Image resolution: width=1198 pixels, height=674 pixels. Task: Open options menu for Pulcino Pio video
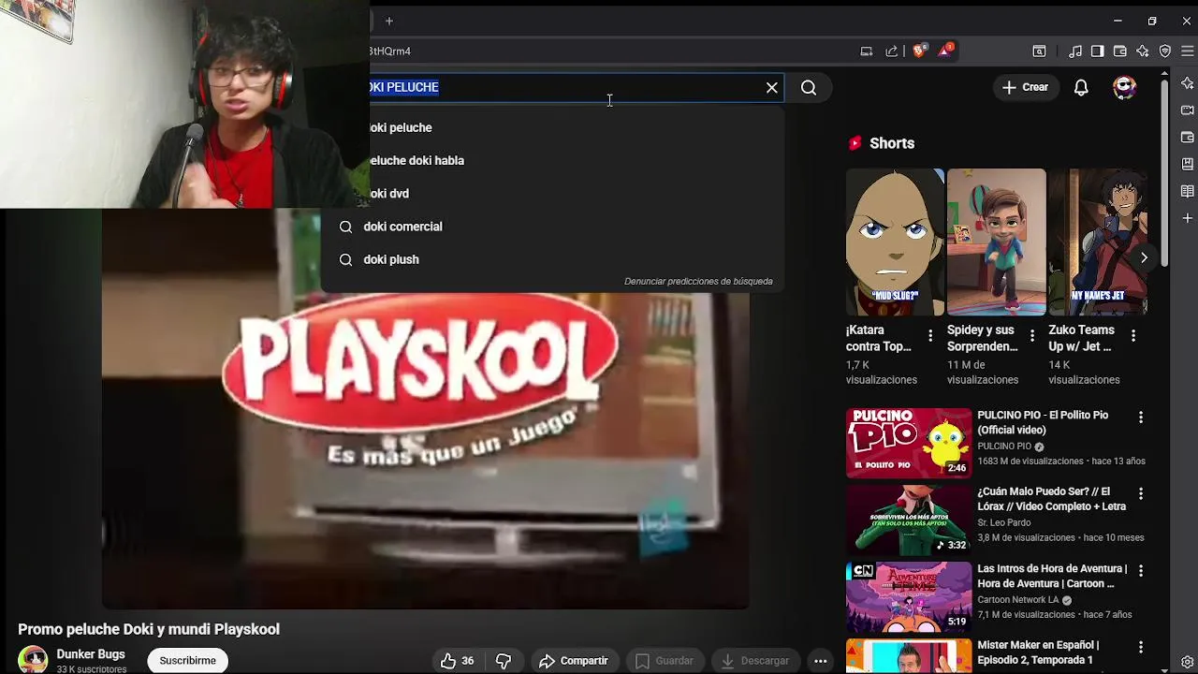click(x=1141, y=418)
